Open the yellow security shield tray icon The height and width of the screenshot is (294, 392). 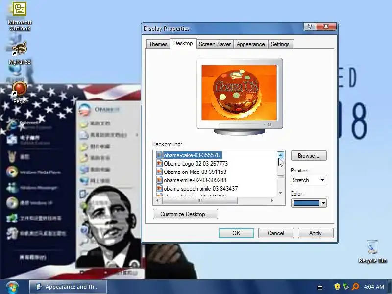337,286
